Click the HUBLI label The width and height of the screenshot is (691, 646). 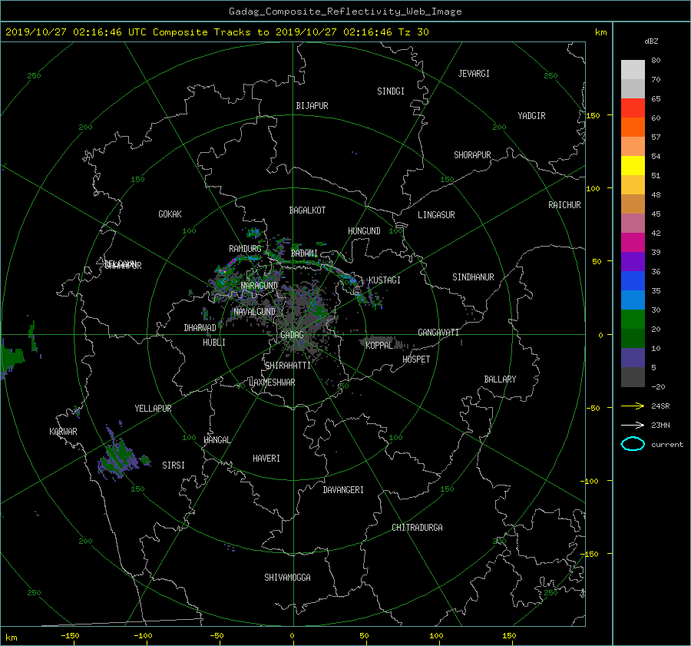click(x=214, y=343)
